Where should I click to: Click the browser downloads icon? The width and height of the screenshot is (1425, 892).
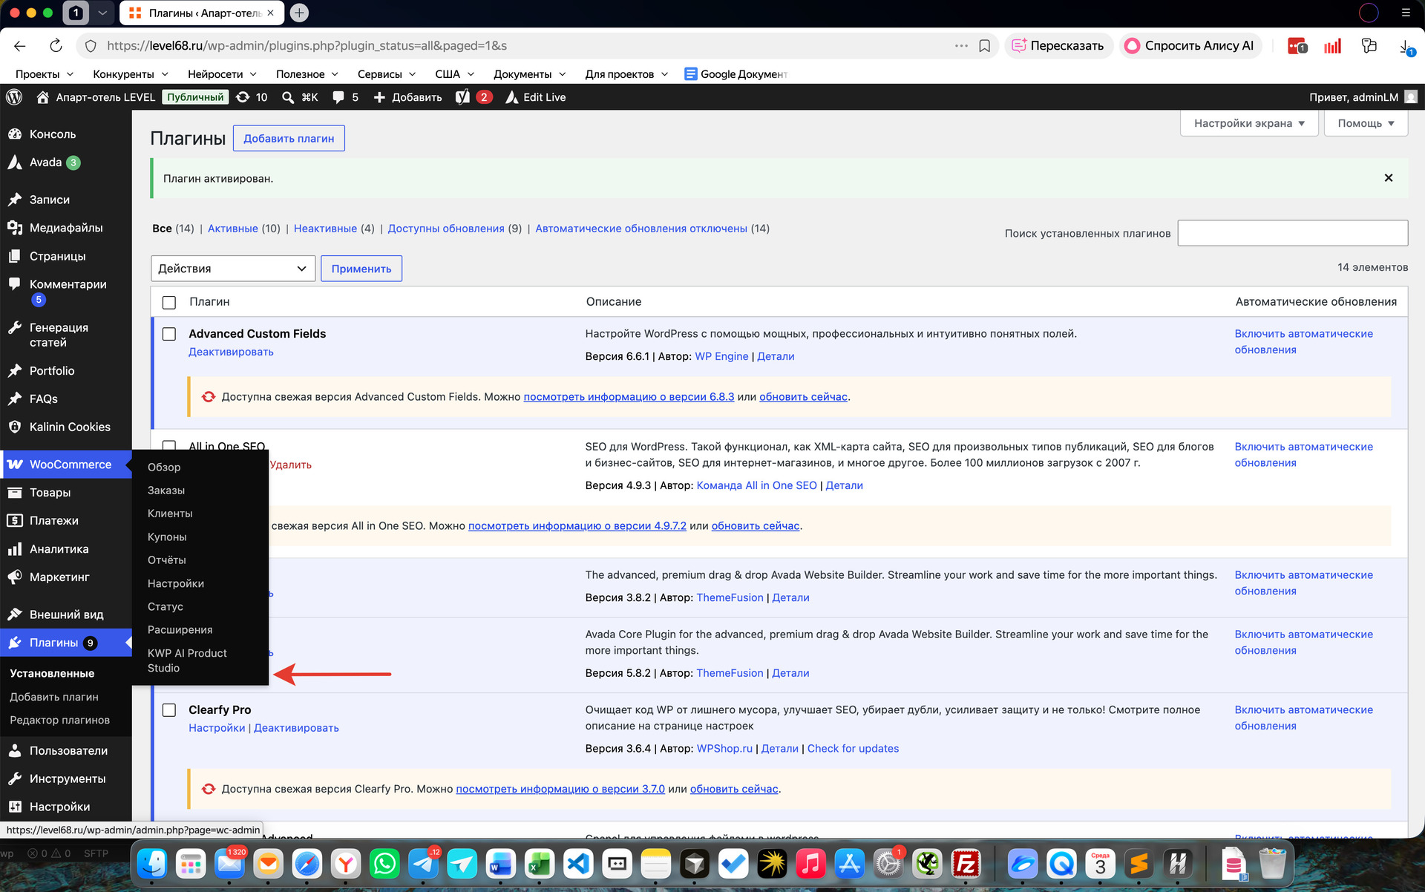click(1406, 46)
